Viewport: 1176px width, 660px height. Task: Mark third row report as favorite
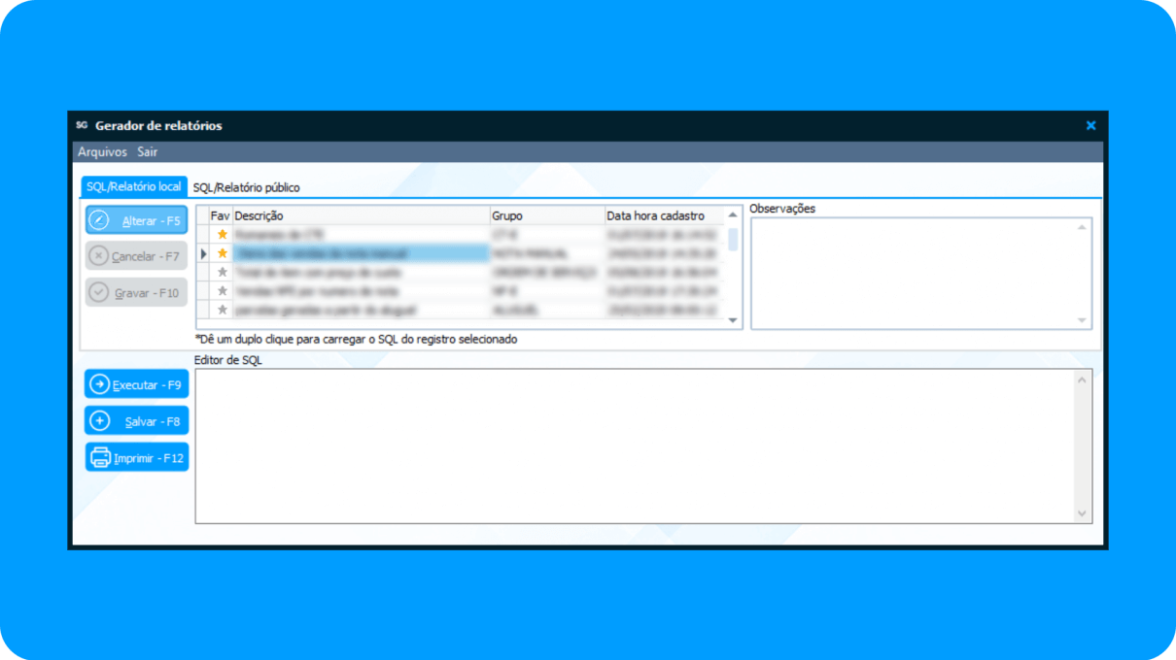tap(223, 272)
